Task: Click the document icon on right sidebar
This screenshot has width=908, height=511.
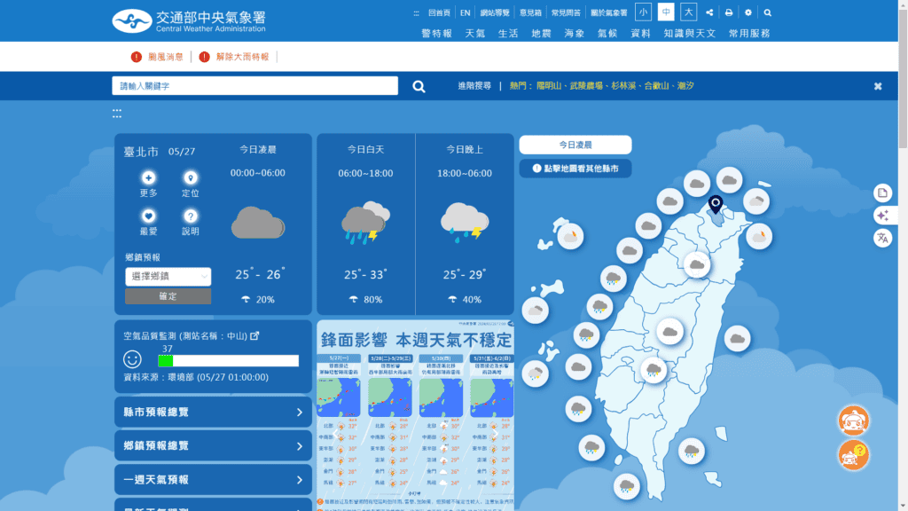Action: 882,193
